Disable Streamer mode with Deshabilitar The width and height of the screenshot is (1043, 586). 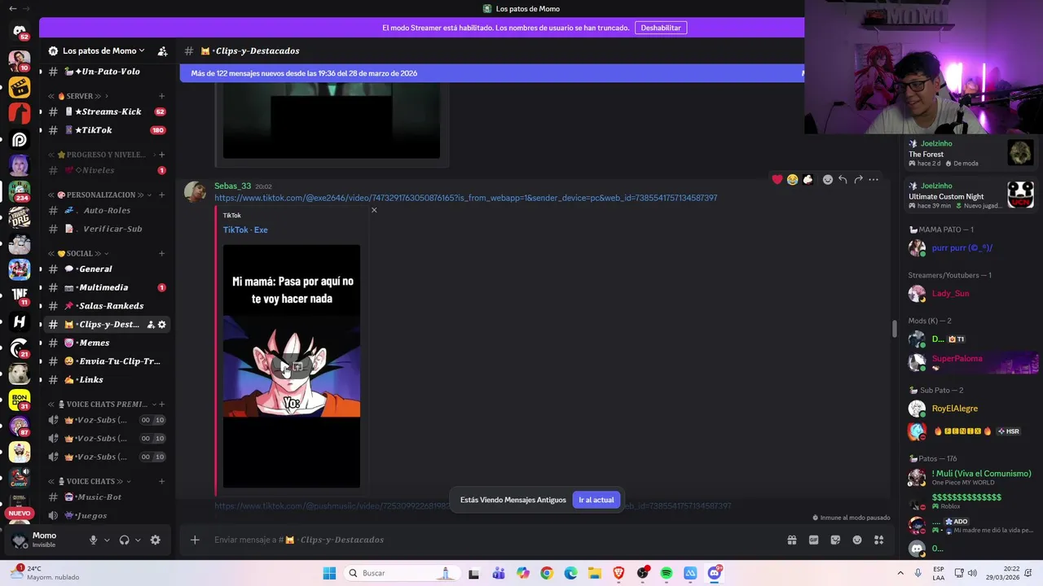661,28
